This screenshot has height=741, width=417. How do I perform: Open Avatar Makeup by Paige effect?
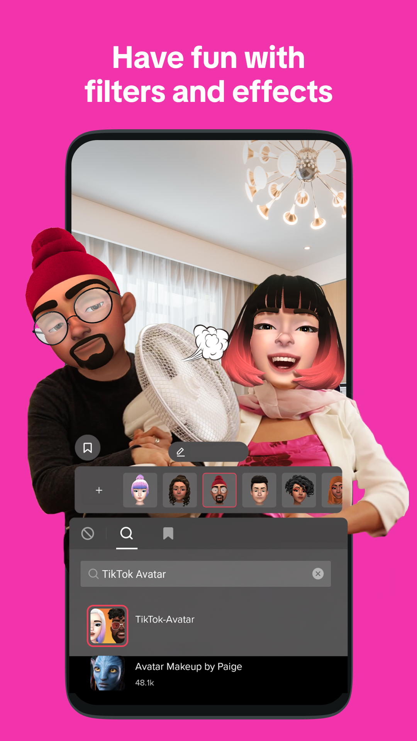point(188,667)
